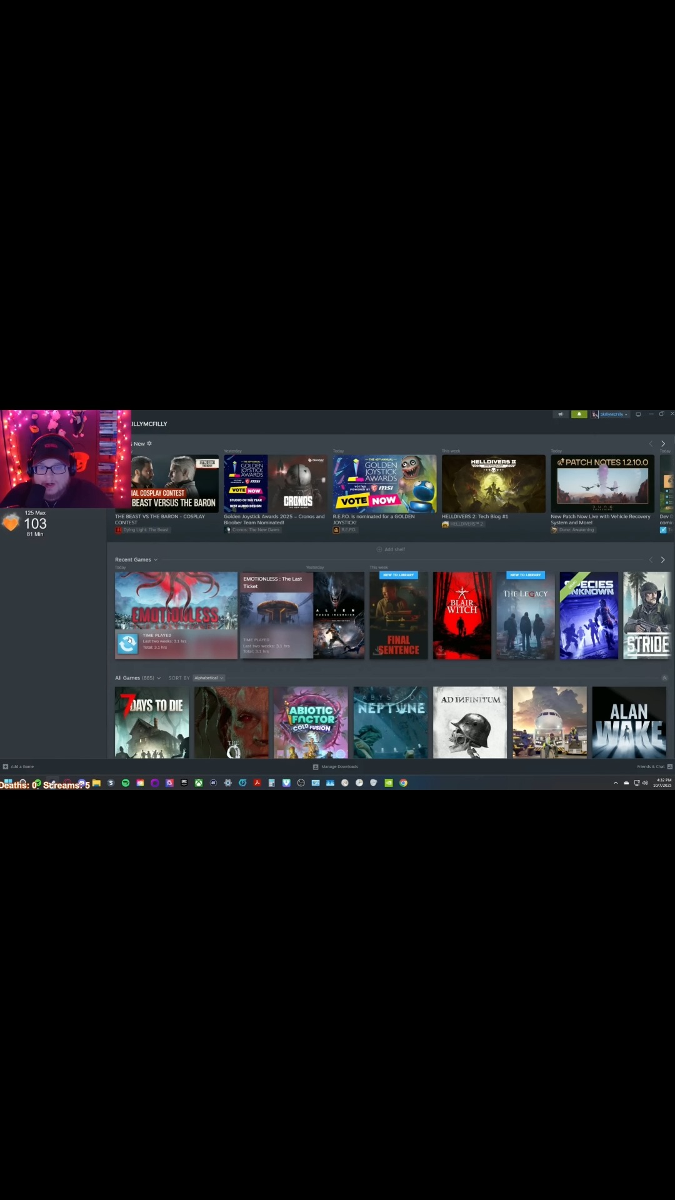Screen dimensions: 675x1200
Task: Open Friends & Chat
Action: coord(654,766)
